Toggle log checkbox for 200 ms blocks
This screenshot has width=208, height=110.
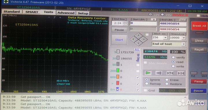(138, 71)
